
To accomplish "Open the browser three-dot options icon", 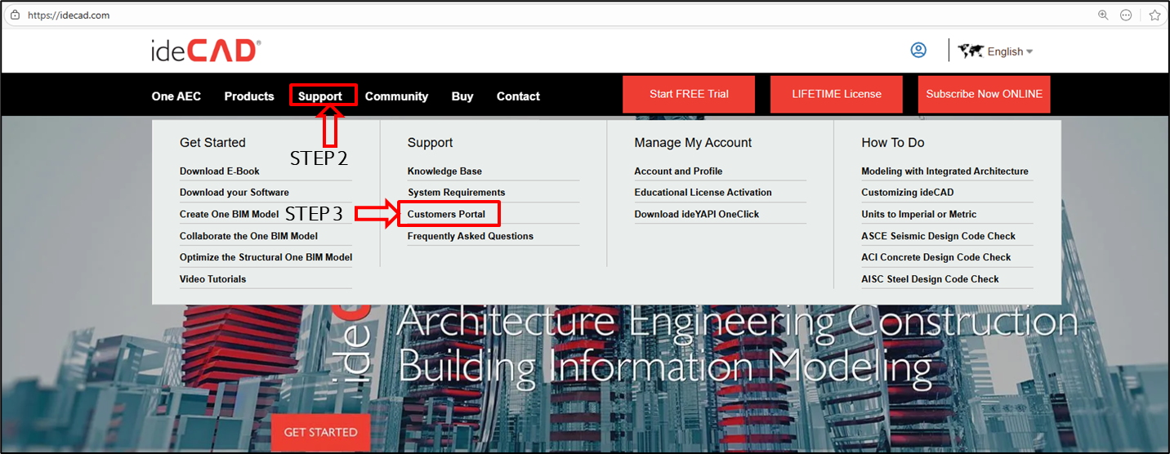I will [1126, 15].
